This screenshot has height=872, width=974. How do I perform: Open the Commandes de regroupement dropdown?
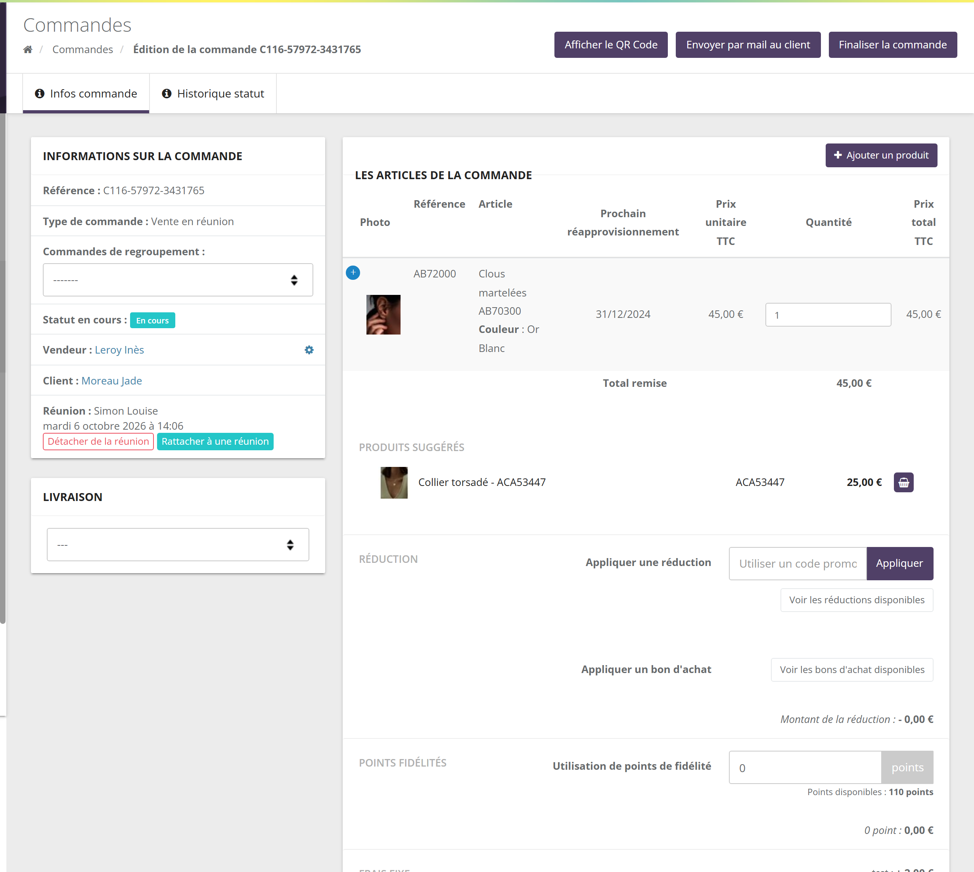point(178,280)
